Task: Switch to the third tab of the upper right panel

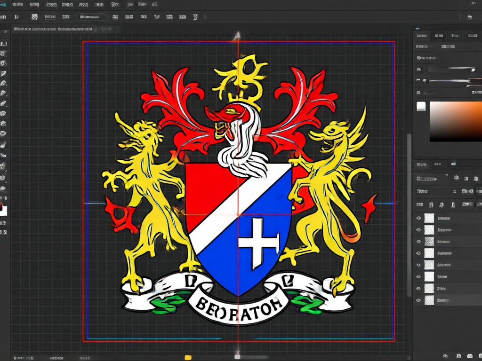Action: 455,36
